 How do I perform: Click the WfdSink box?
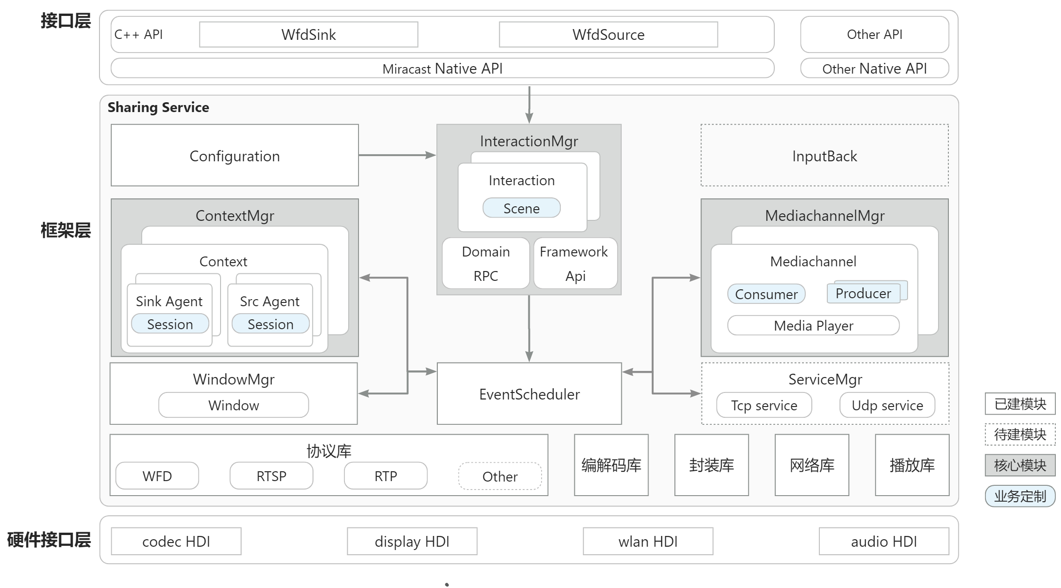pyautogui.click(x=308, y=35)
